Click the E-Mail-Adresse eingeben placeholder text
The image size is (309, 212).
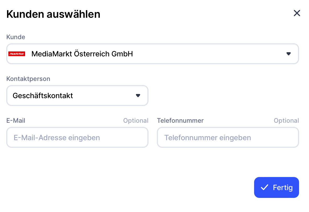(x=57, y=138)
